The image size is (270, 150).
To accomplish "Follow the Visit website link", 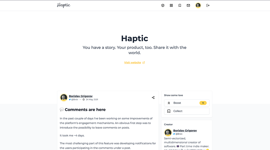I will [x=133, y=62].
